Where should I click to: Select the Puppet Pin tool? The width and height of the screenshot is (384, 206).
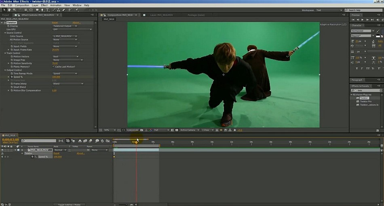77,10
